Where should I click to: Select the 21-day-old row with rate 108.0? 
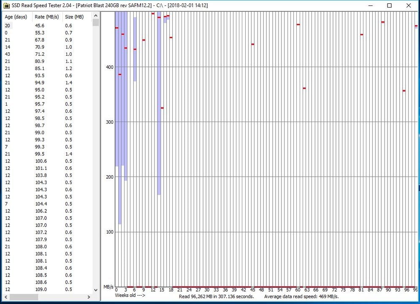[x=47, y=247]
